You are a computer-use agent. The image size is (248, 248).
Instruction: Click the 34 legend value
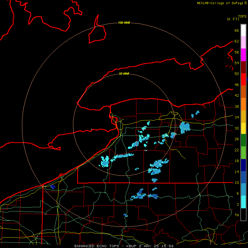(237, 117)
